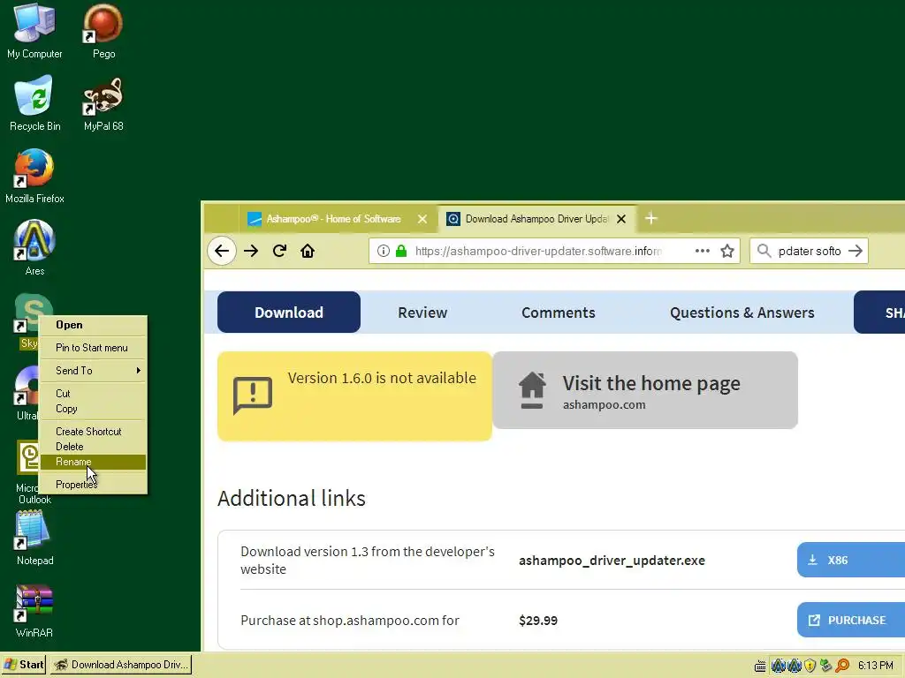Open the Pego desktop shortcut

103,31
